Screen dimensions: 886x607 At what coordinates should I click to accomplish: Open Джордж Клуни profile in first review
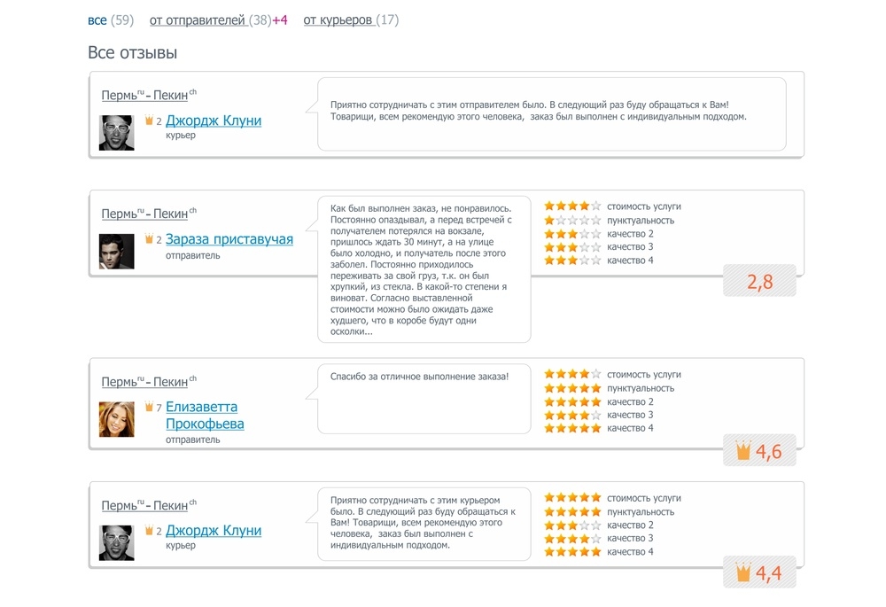pos(214,121)
